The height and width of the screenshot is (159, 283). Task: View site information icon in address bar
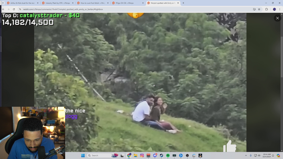tap(20, 9)
